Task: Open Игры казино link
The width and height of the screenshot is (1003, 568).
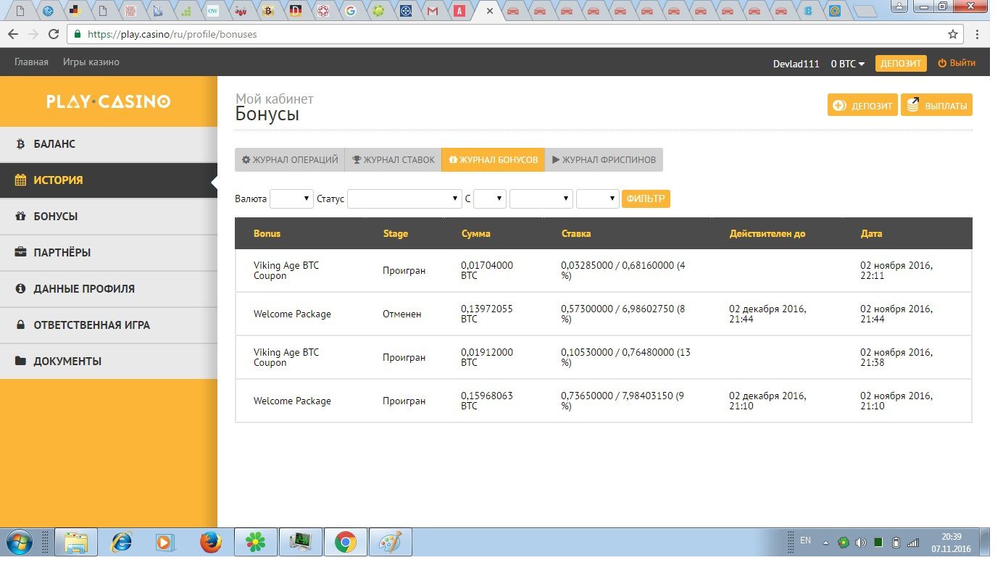Action: pyautogui.click(x=91, y=62)
